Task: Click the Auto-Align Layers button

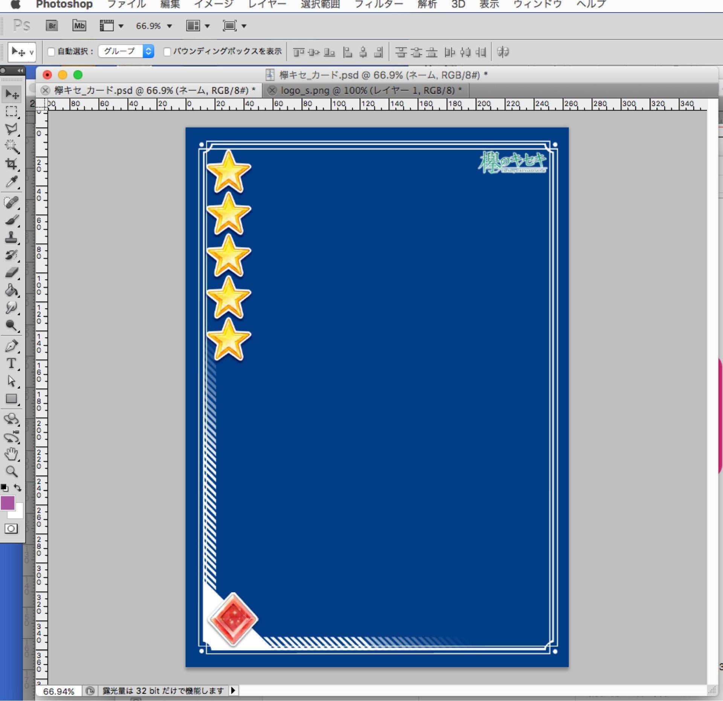Action: click(503, 52)
